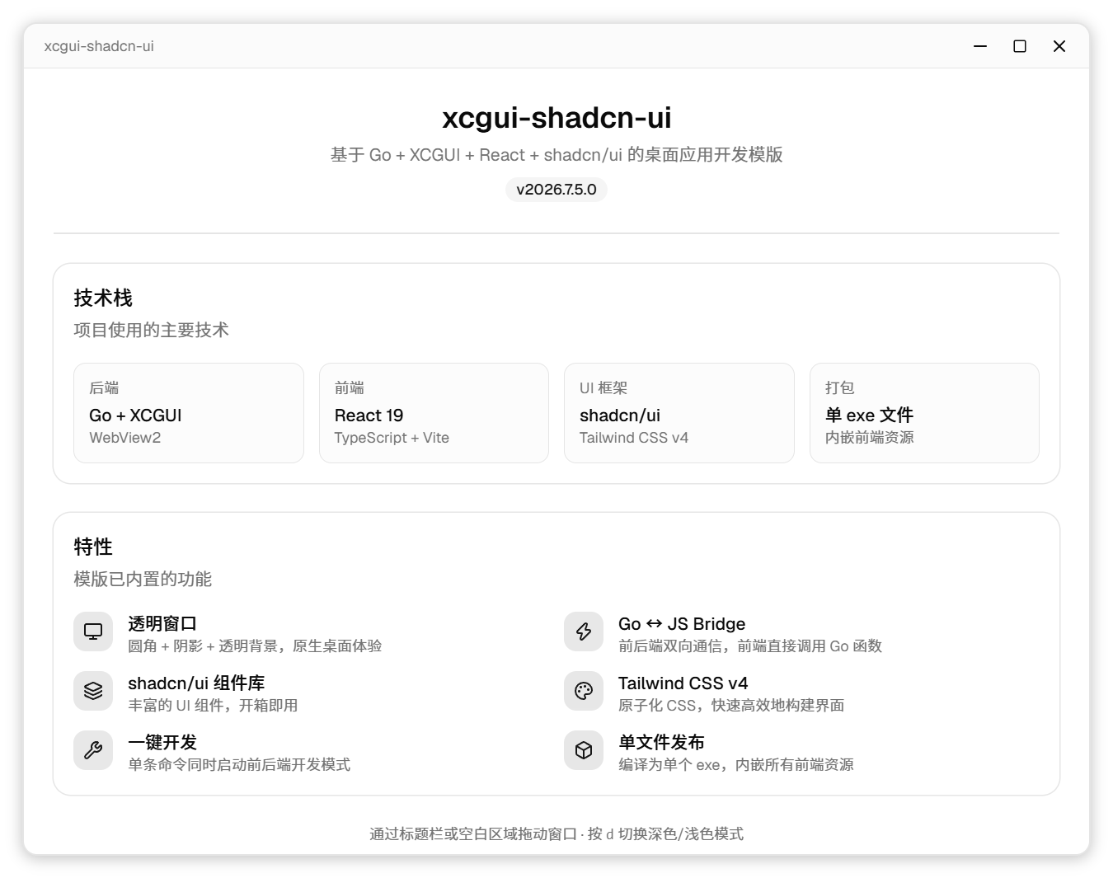The width and height of the screenshot is (1113, 878).
Task: Click the shadcn/ui 组件库 feature title
Action: point(196,683)
